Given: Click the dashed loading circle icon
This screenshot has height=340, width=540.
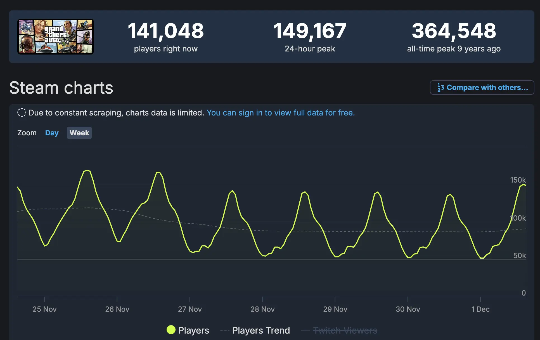Looking at the screenshot, I should point(22,112).
